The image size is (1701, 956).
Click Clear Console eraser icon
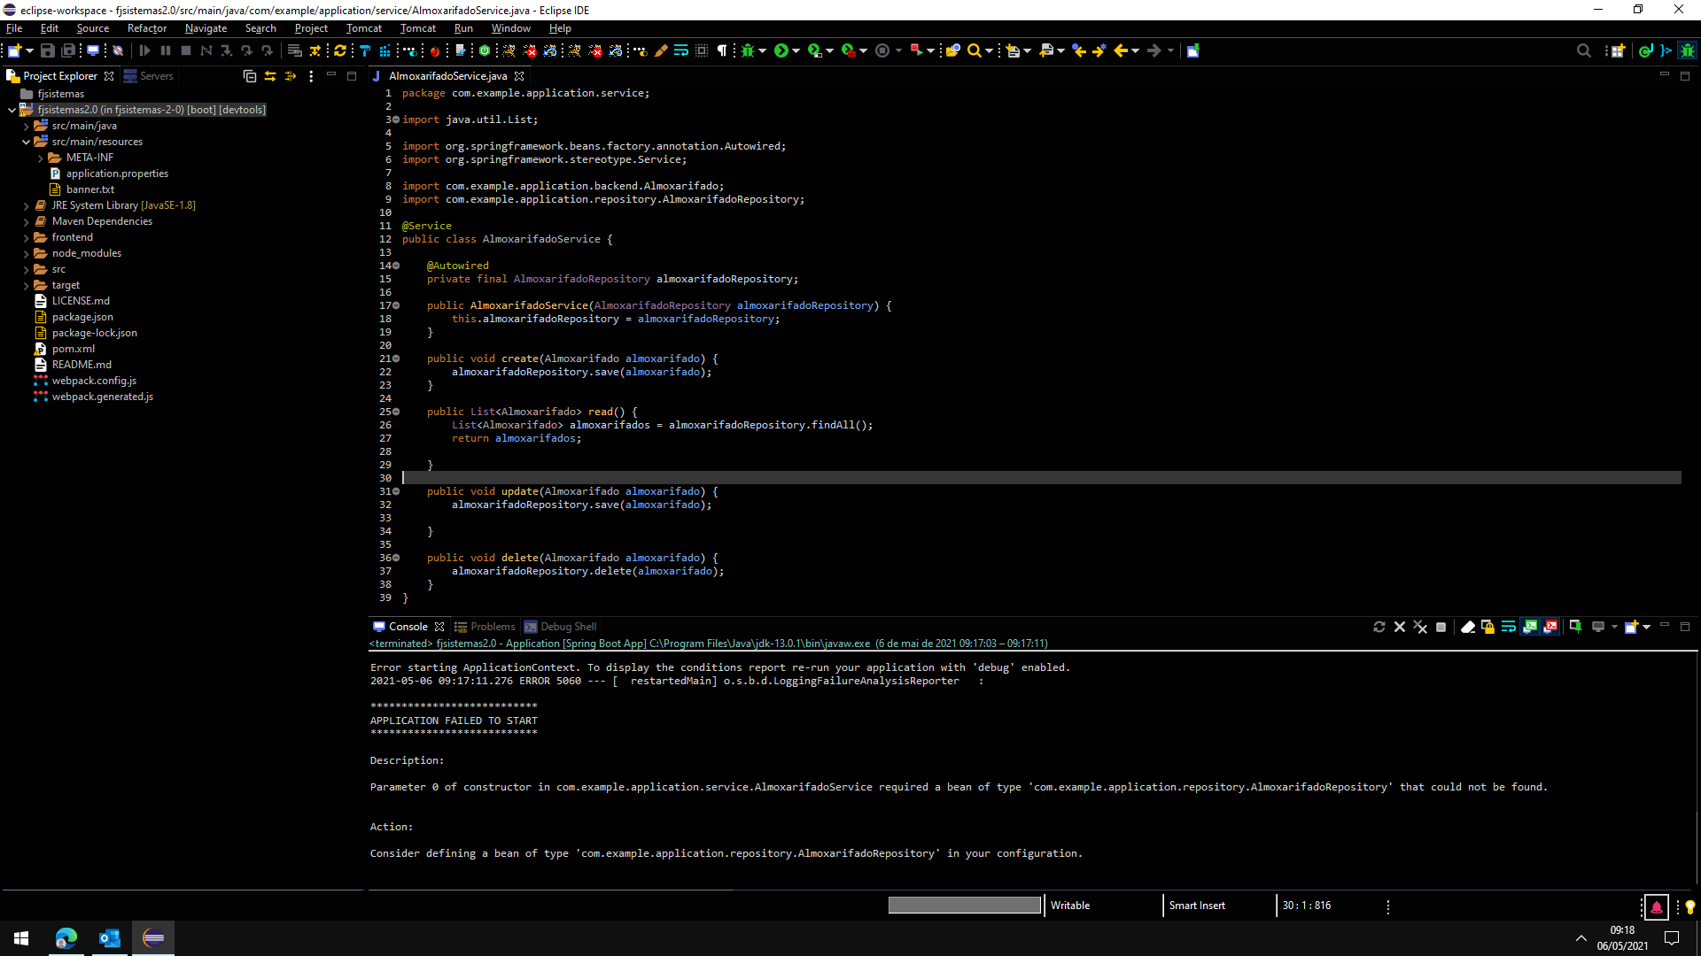(x=1467, y=627)
